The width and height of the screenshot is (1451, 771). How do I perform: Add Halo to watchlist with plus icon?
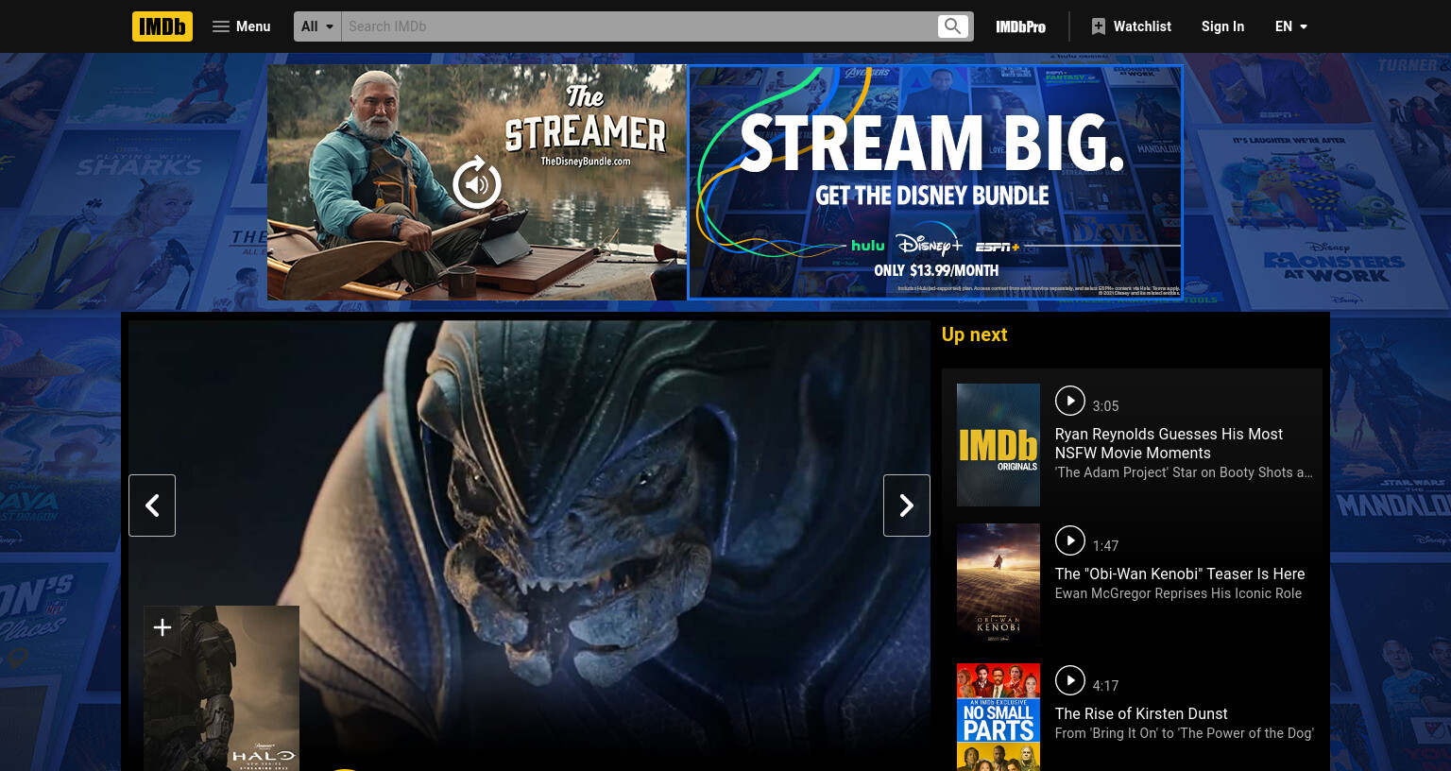pos(162,627)
